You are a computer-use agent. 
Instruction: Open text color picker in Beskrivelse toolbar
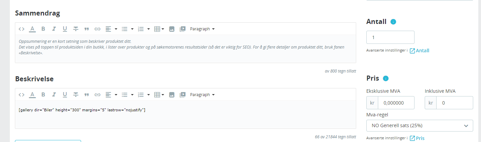click(32, 95)
